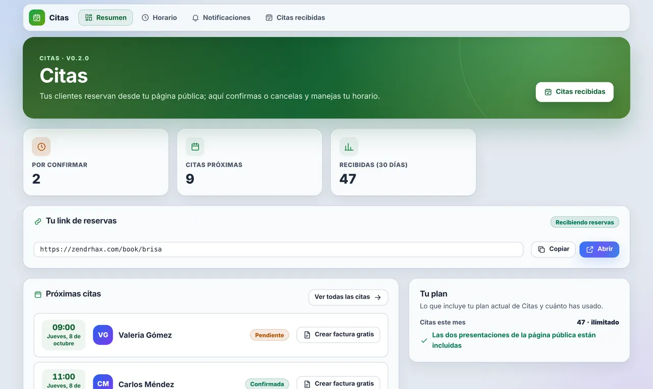Click the green Citas app logo icon
The height and width of the screenshot is (389, 653).
coord(37,17)
